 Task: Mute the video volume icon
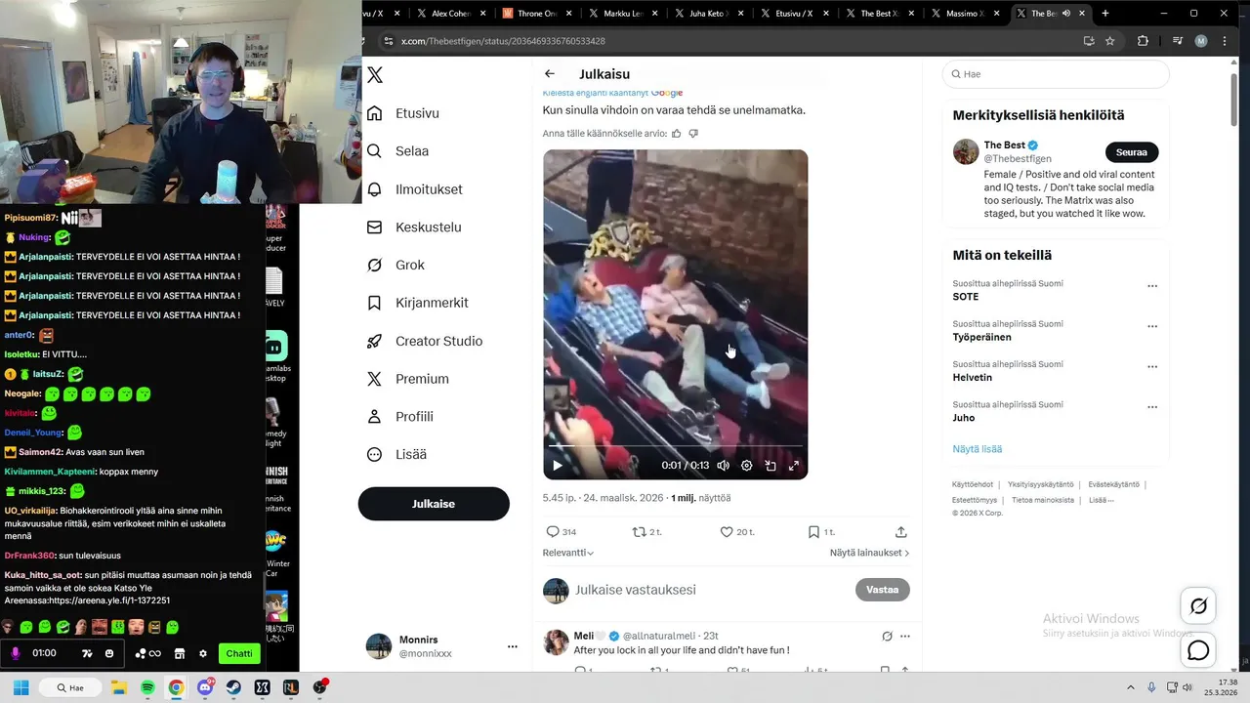(724, 466)
